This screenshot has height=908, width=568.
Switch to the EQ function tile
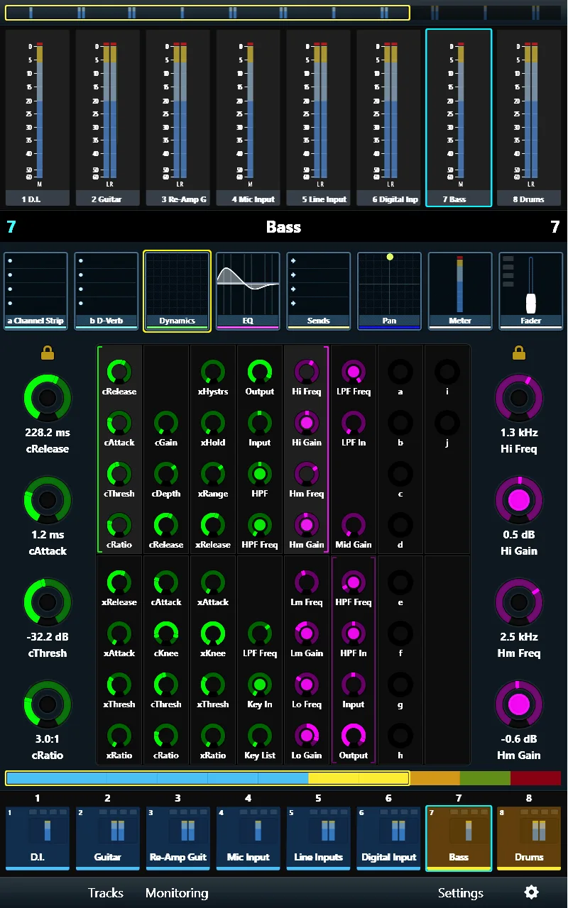pyautogui.click(x=248, y=291)
